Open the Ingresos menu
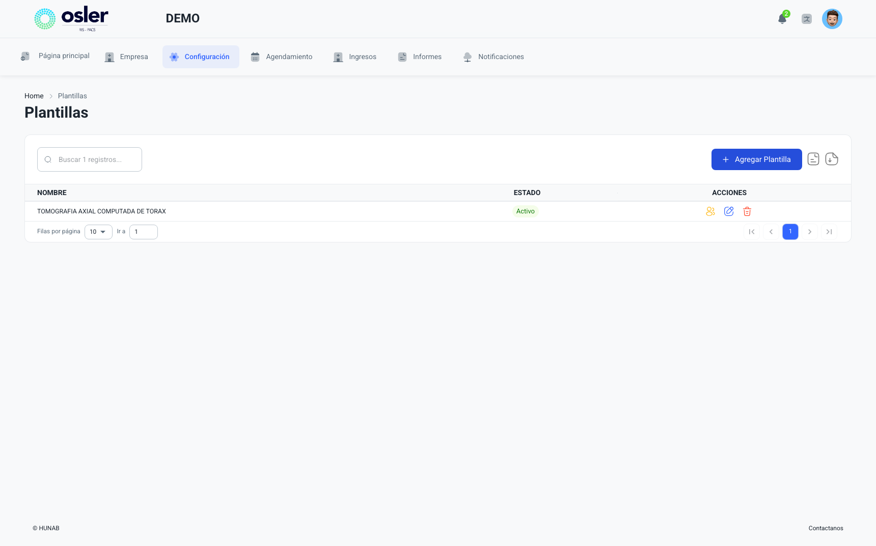Viewport: 876px width, 546px height. pos(355,57)
